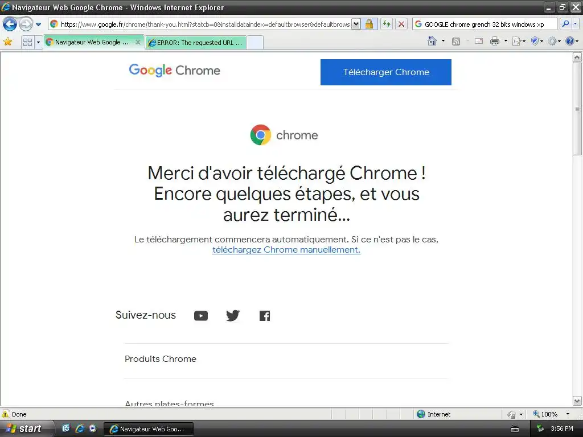Open the YouTube social icon
Screen dimensions: 583x437
pos(201,316)
